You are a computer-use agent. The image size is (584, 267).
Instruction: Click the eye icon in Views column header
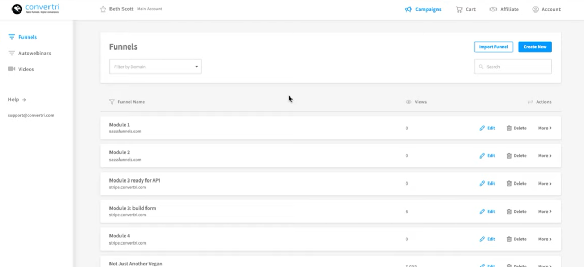point(409,102)
